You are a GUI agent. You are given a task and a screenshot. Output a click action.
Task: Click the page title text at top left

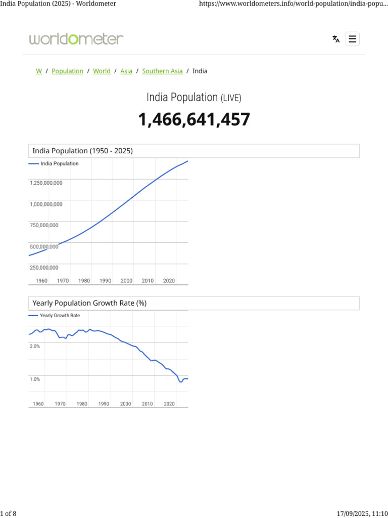pos(58,4)
